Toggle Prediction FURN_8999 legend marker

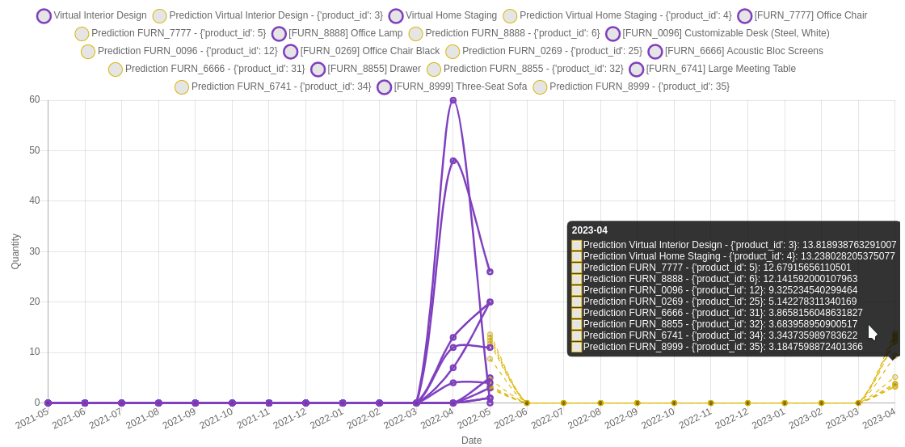tap(540, 87)
